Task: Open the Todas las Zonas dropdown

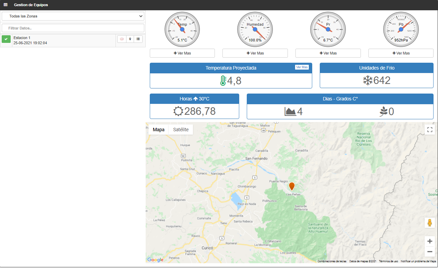Action: (73, 16)
